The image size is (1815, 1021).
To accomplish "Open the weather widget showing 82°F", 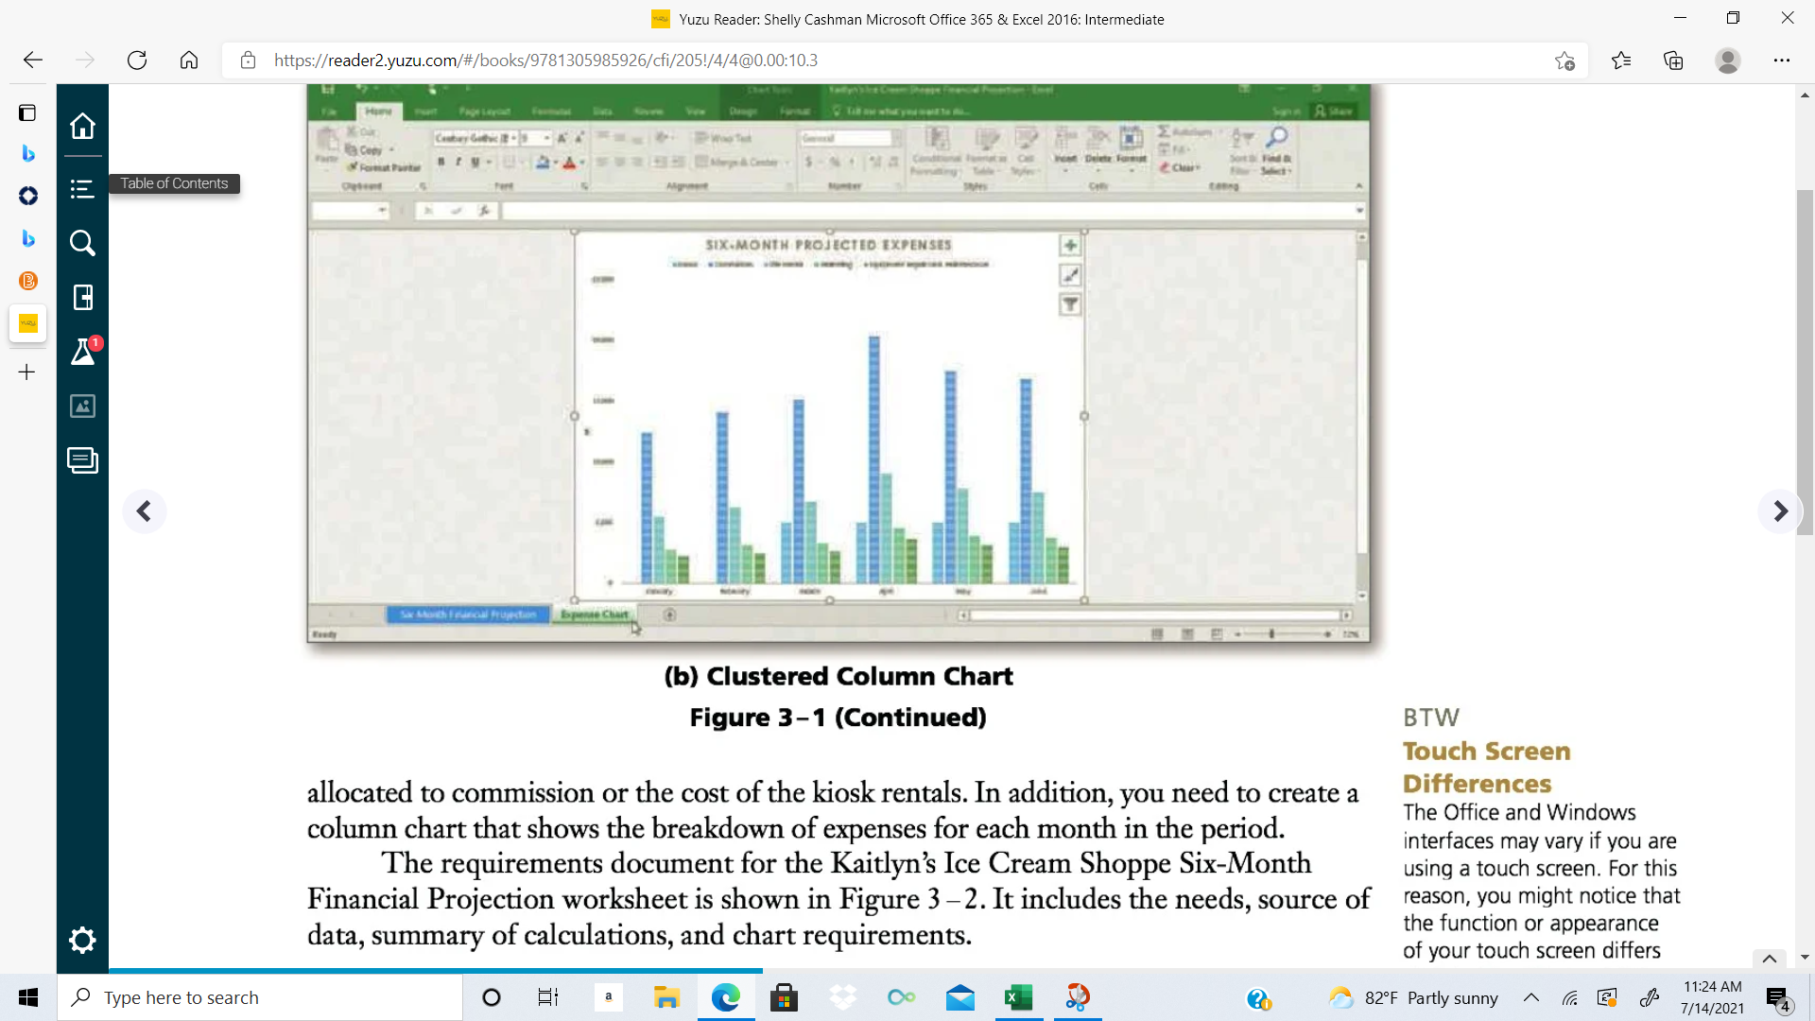I will 1413,997.
